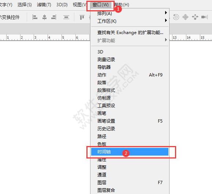Open the 历史记录 panel
This screenshot has height=194, width=212.
pyautogui.click(x=130, y=129)
